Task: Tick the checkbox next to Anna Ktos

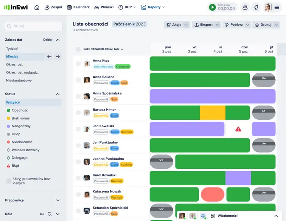Action: (78, 64)
